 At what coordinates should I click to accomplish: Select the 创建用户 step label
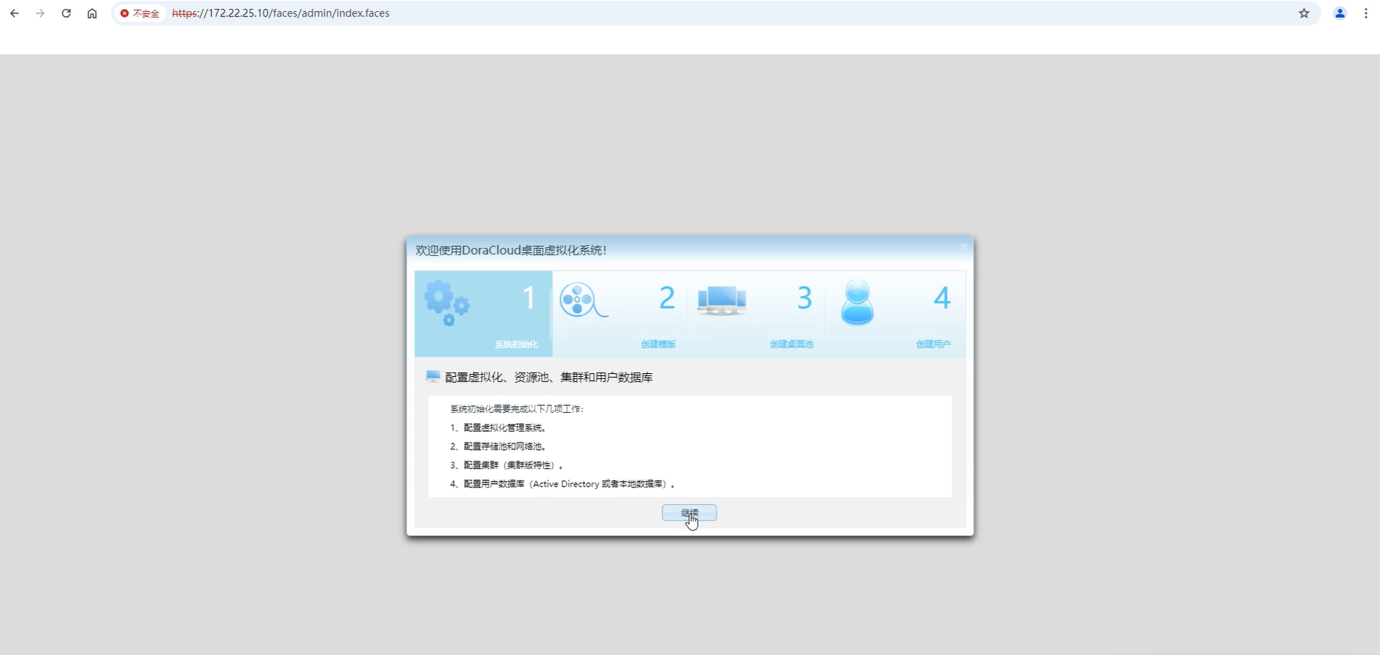click(933, 344)
